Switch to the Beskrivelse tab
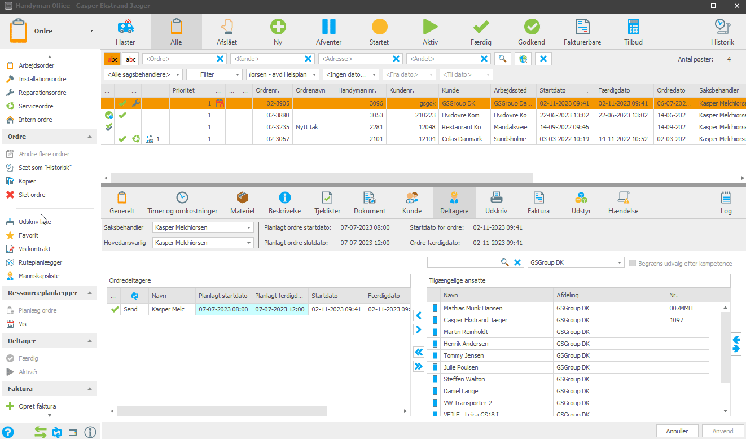Image resolution: width=746 pixels, height=439 pixels. pyautogui.click(x=285, y=203)
